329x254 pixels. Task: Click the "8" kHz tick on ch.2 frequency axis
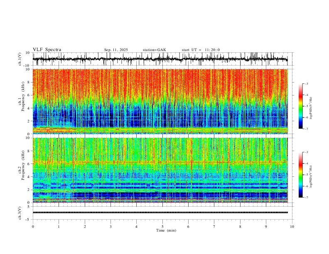29,151
